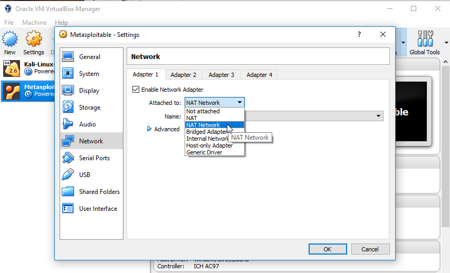Viewport: 450px width, 273px height.
Task: Open Shared Folders category icon
Action: coord(68,191)
